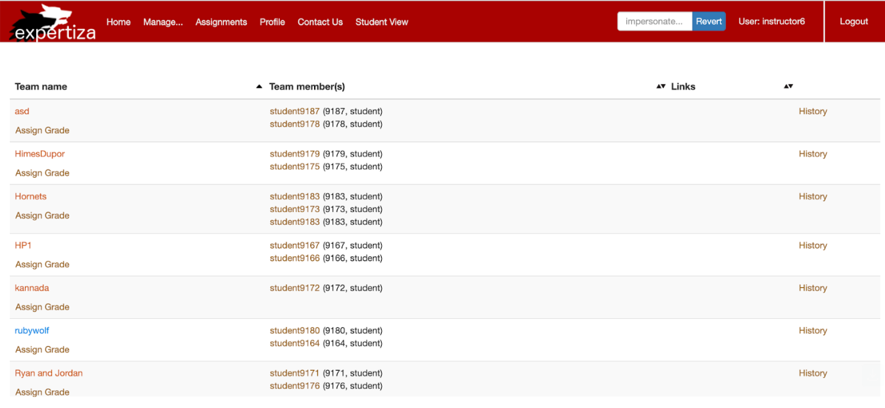Open the rubywolf team link
This screenshot has width=885, height=408.
32,331
